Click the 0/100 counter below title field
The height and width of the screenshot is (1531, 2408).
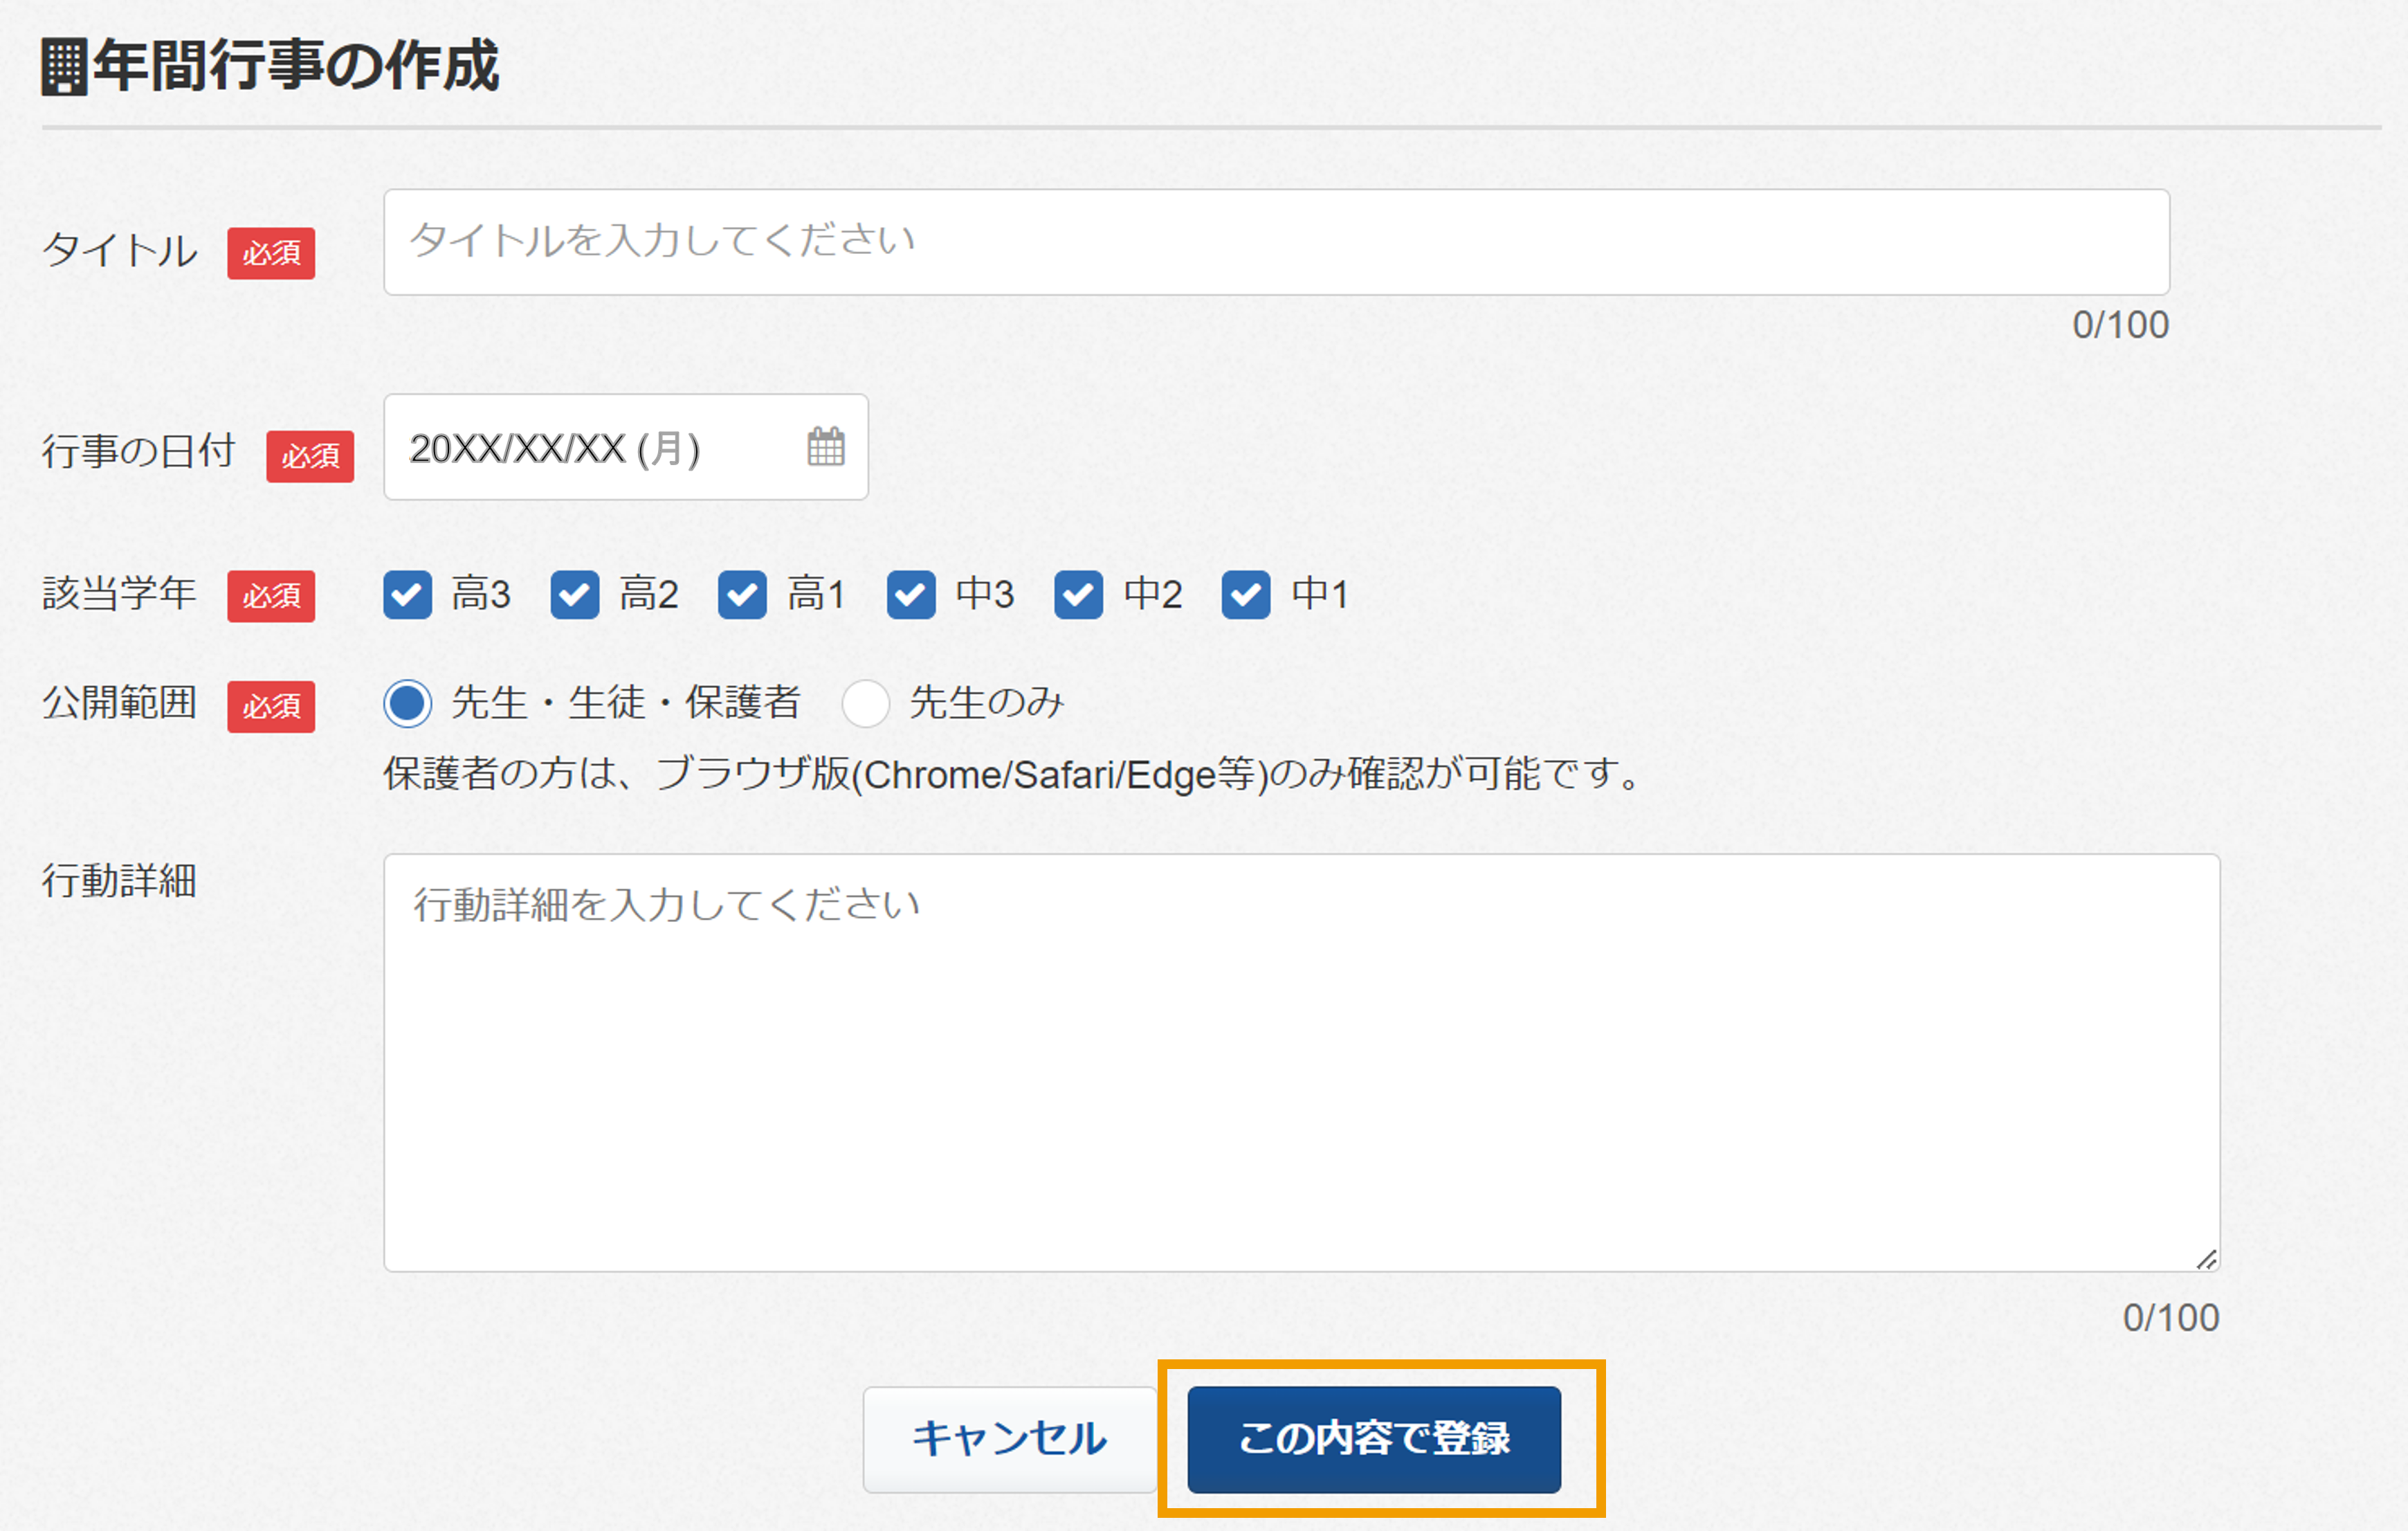tap(2121, 325)
